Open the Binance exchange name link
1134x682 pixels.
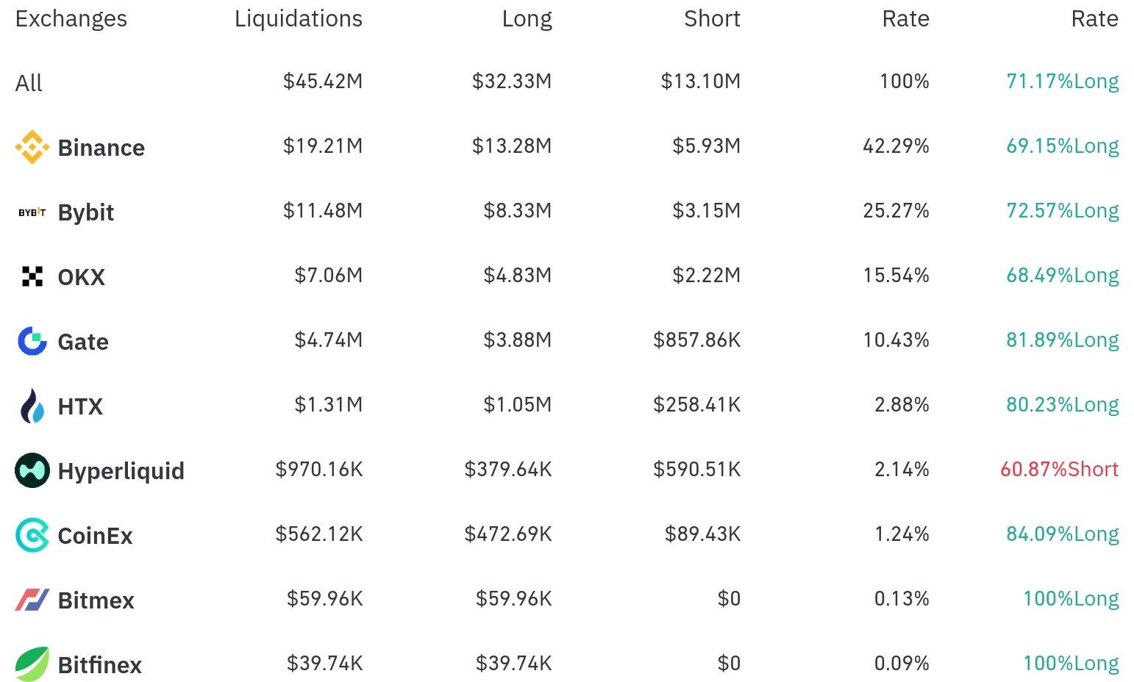(101, 148)
